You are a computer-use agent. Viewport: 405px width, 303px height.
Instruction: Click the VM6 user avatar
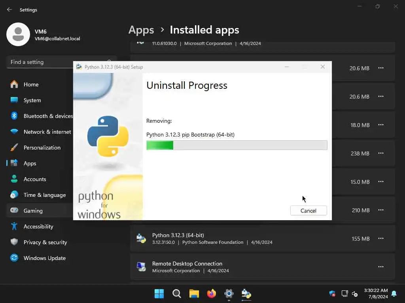click(18, 34)
